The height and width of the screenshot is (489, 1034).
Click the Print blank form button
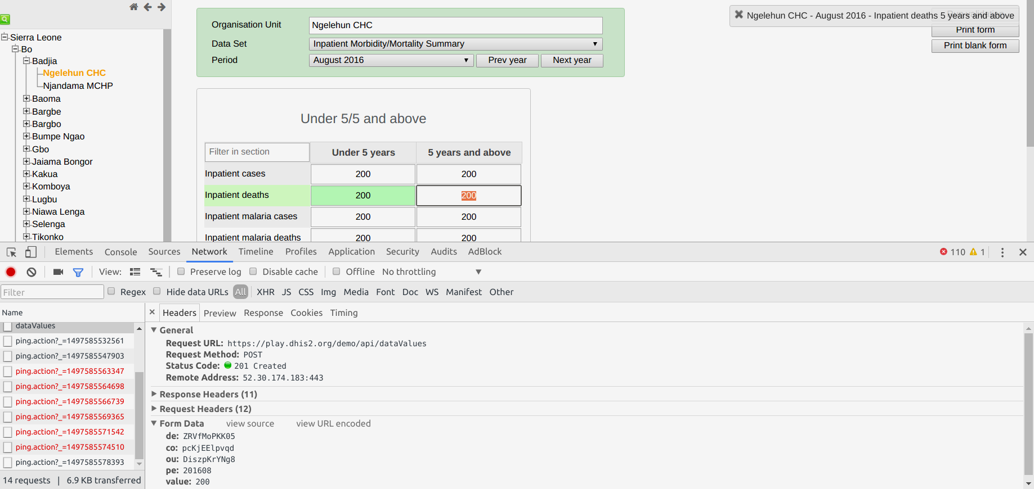(975, 46)
